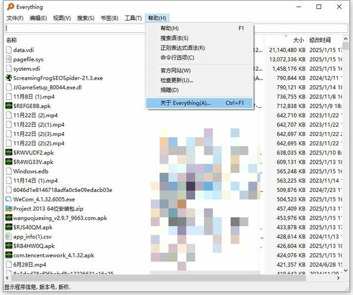Select the modified date 2024/7/23 entry

point(325,190)
